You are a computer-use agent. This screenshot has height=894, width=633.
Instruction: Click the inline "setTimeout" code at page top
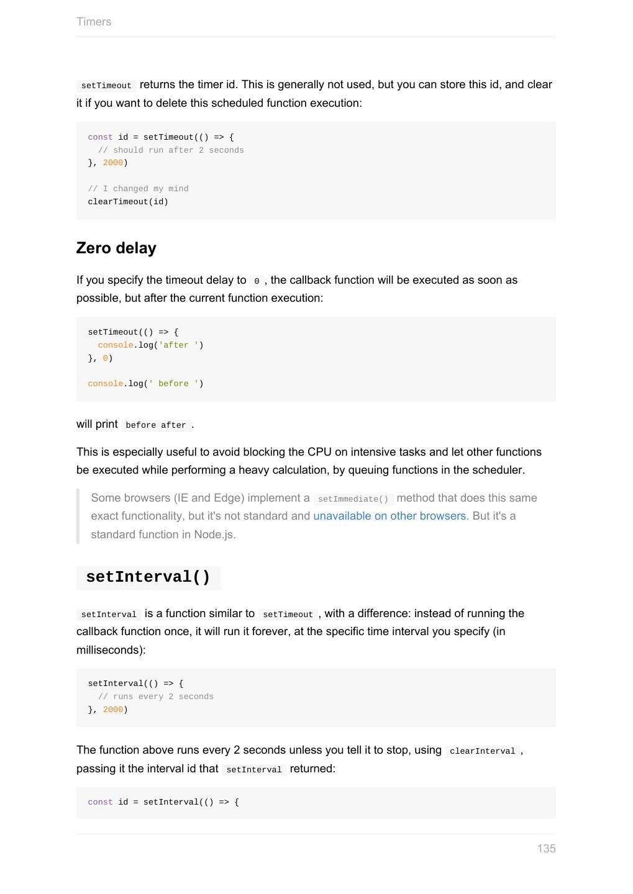point(106,86)
